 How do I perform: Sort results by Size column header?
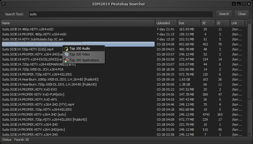(x=189, y=23)
